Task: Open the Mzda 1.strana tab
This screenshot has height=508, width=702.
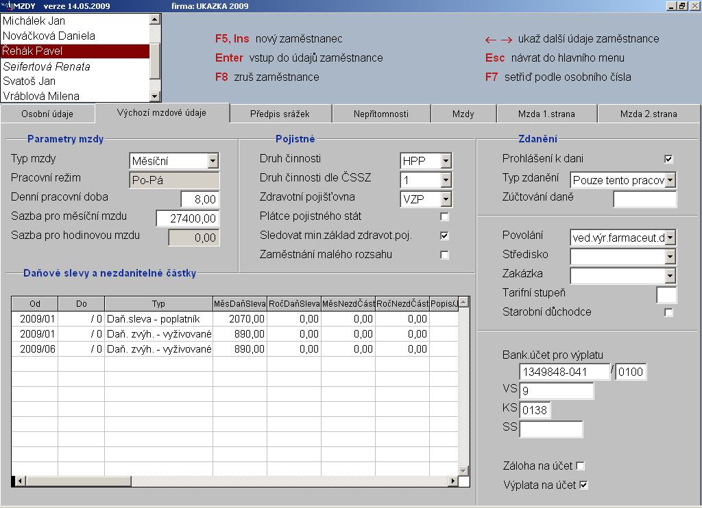Action: [x=546, y=114]
